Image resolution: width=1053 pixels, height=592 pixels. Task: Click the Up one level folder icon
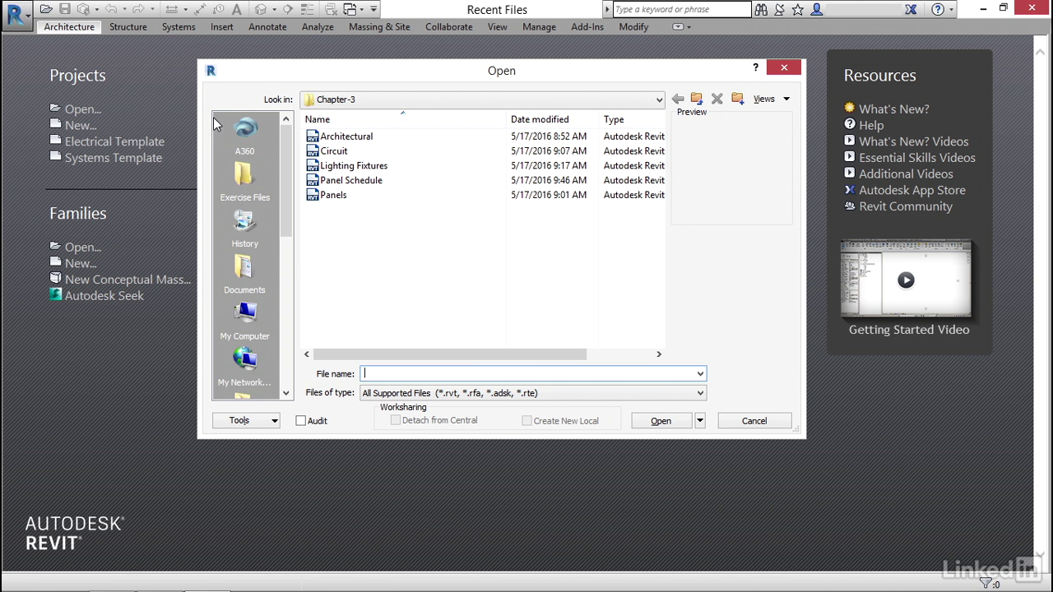click(x=697, y=99)
